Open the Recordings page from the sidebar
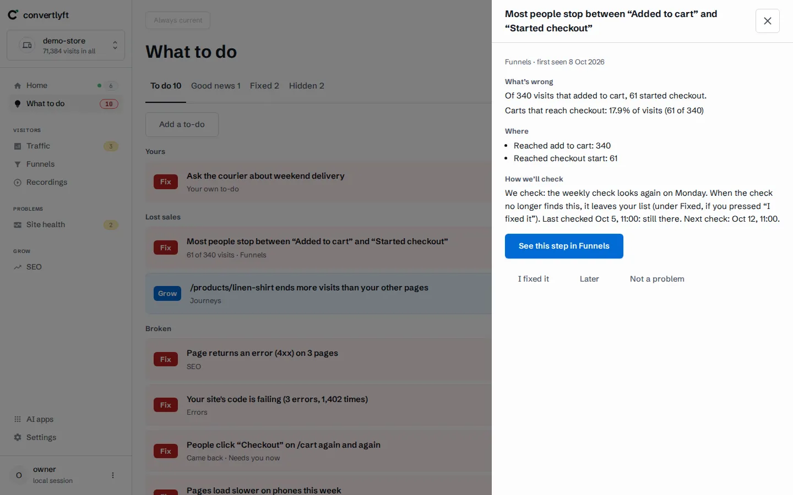The height and width of the screenshot is (495, 793). (66, 182)
